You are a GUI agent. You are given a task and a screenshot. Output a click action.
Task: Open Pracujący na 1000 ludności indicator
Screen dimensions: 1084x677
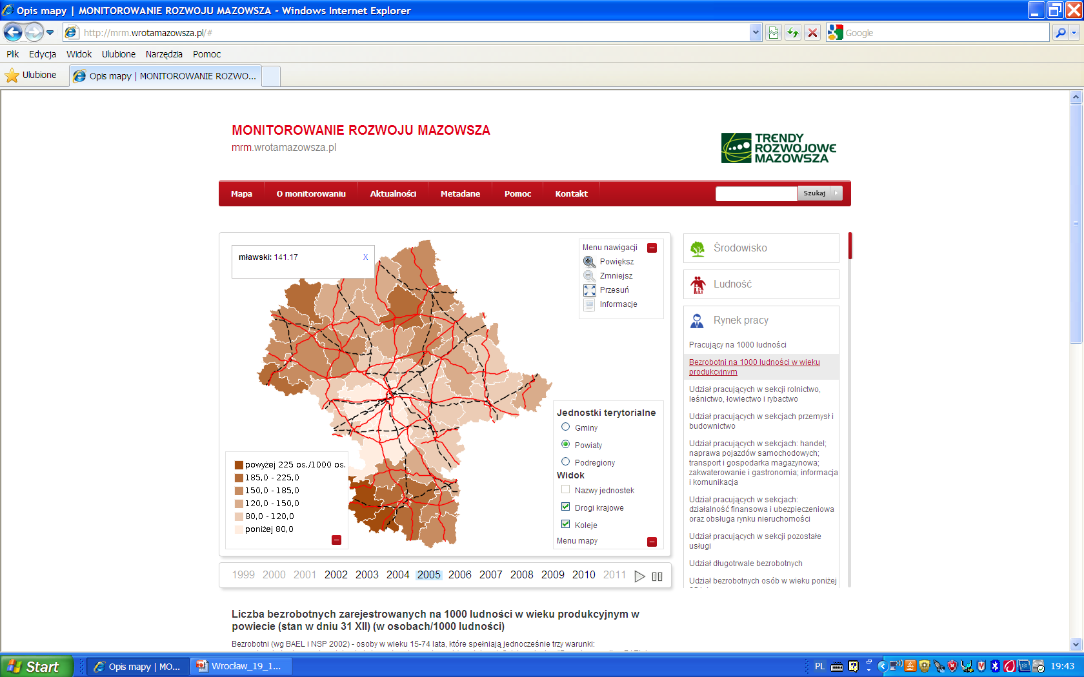click(738, 345)
